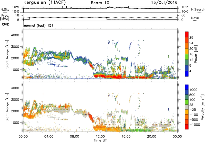Viewport: 205px width, 142px height.
Task: Select the "25" label on Velocity color bar
Action: point(191,105)
